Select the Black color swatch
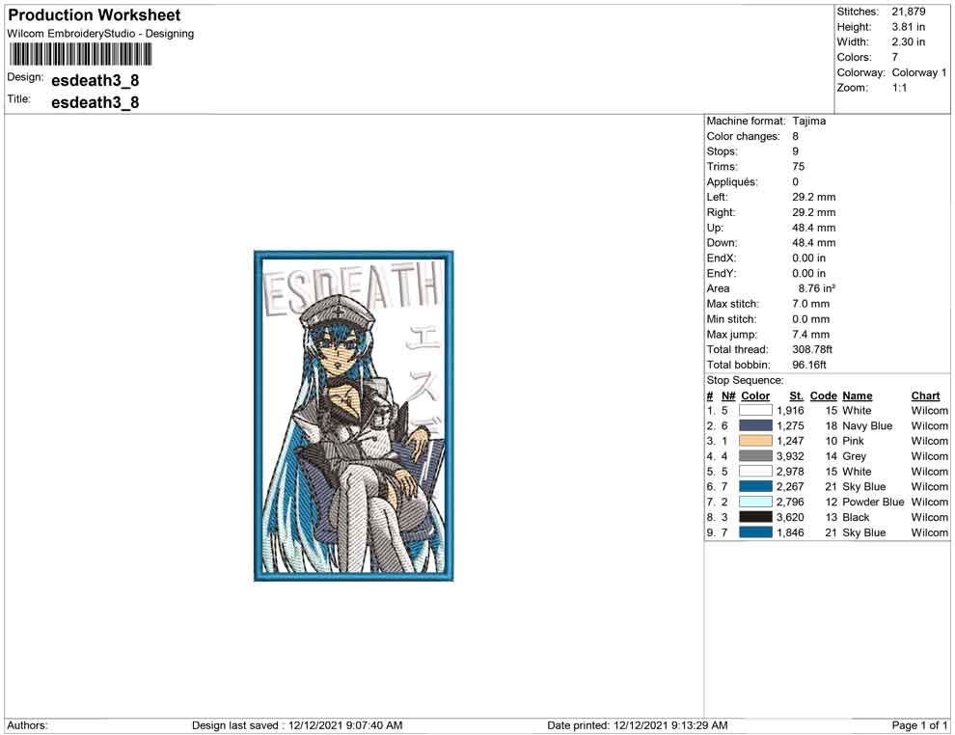 coord(755,517)
